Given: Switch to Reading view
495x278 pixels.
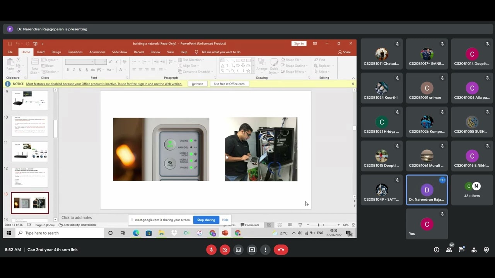Looking at the screenshot, I should 290,225.
